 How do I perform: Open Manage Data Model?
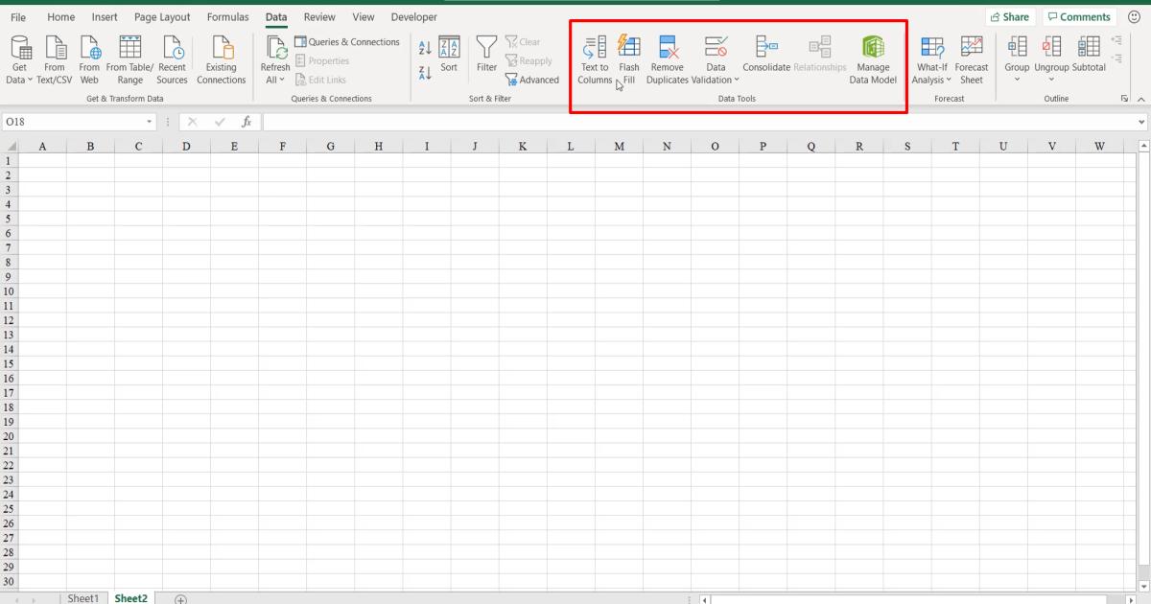(x=872, y=59)
